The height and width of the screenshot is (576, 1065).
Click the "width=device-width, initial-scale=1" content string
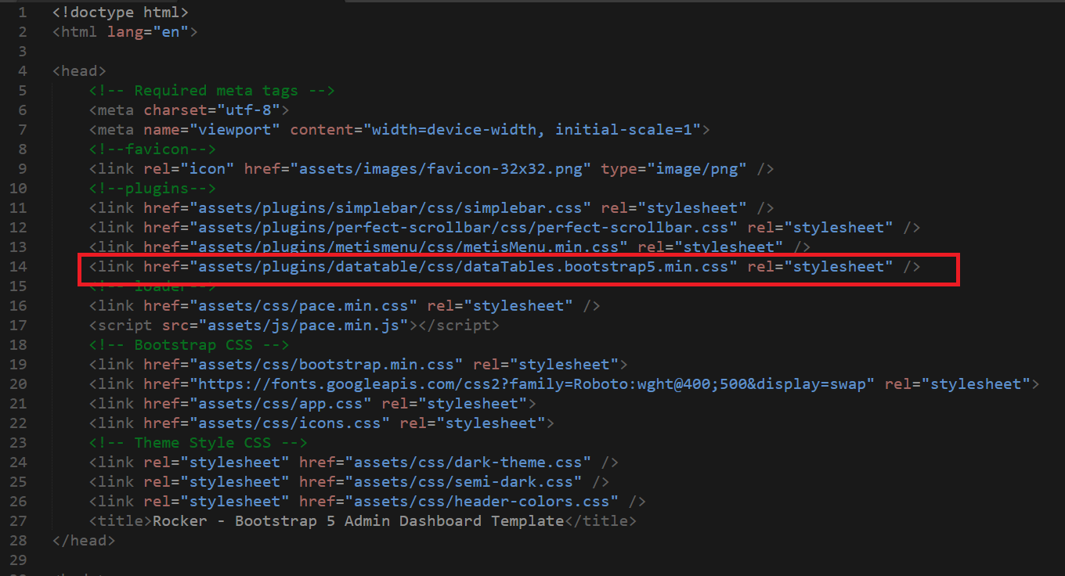coord(532,130)
